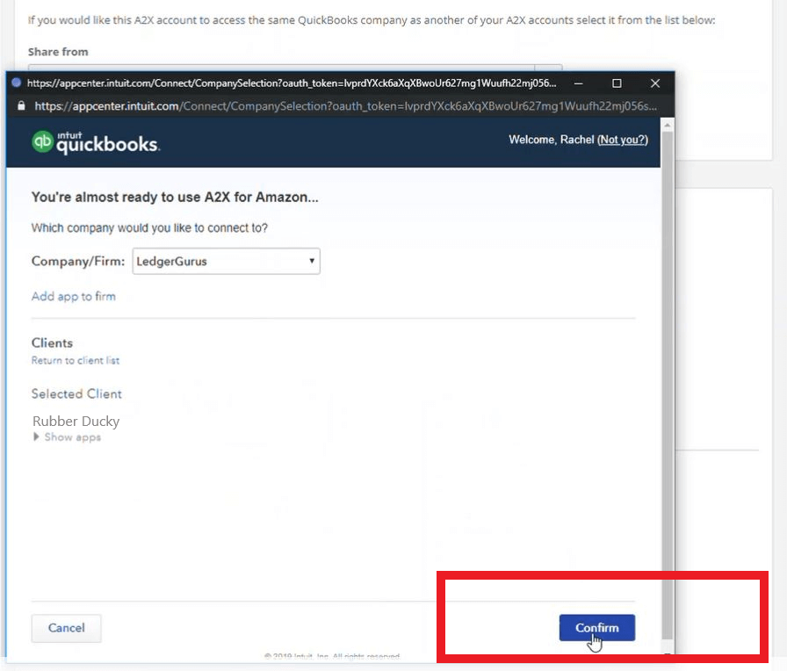The image size is (787, 671).
Task: Click the Intuit QuickBooks logo
Action: coord(96,142)
